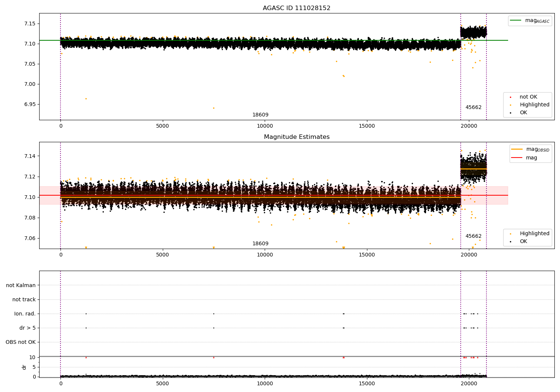Click the orange mag OBSID legend line
560x392 pixels.
coord(517,149)
